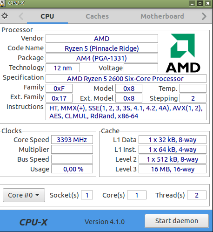Click the left tab scroll arrow
Viewport: 213px width, 232px height.
click(21, 16)
